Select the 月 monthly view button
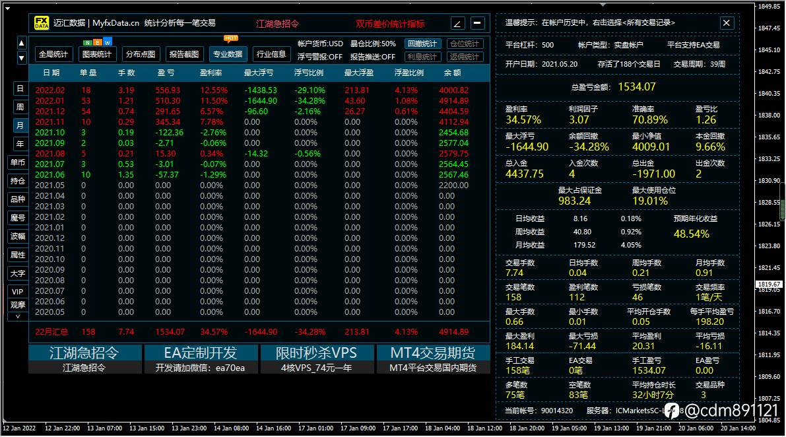The image size is (786, 437). 20,125
